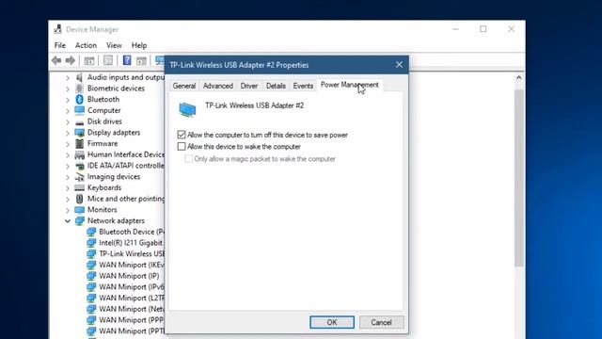Select the WAN Miniport (L2TP) row
The height and width of the screenshot is (339, 602).
click(125, 298)
